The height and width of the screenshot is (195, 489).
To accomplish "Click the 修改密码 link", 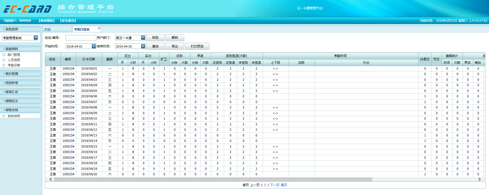I will [x=47, y=21].
